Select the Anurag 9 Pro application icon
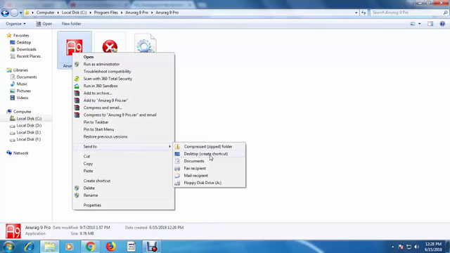This screenshot has width=450, height=253. pyautogui.click(x=75, y=47)
